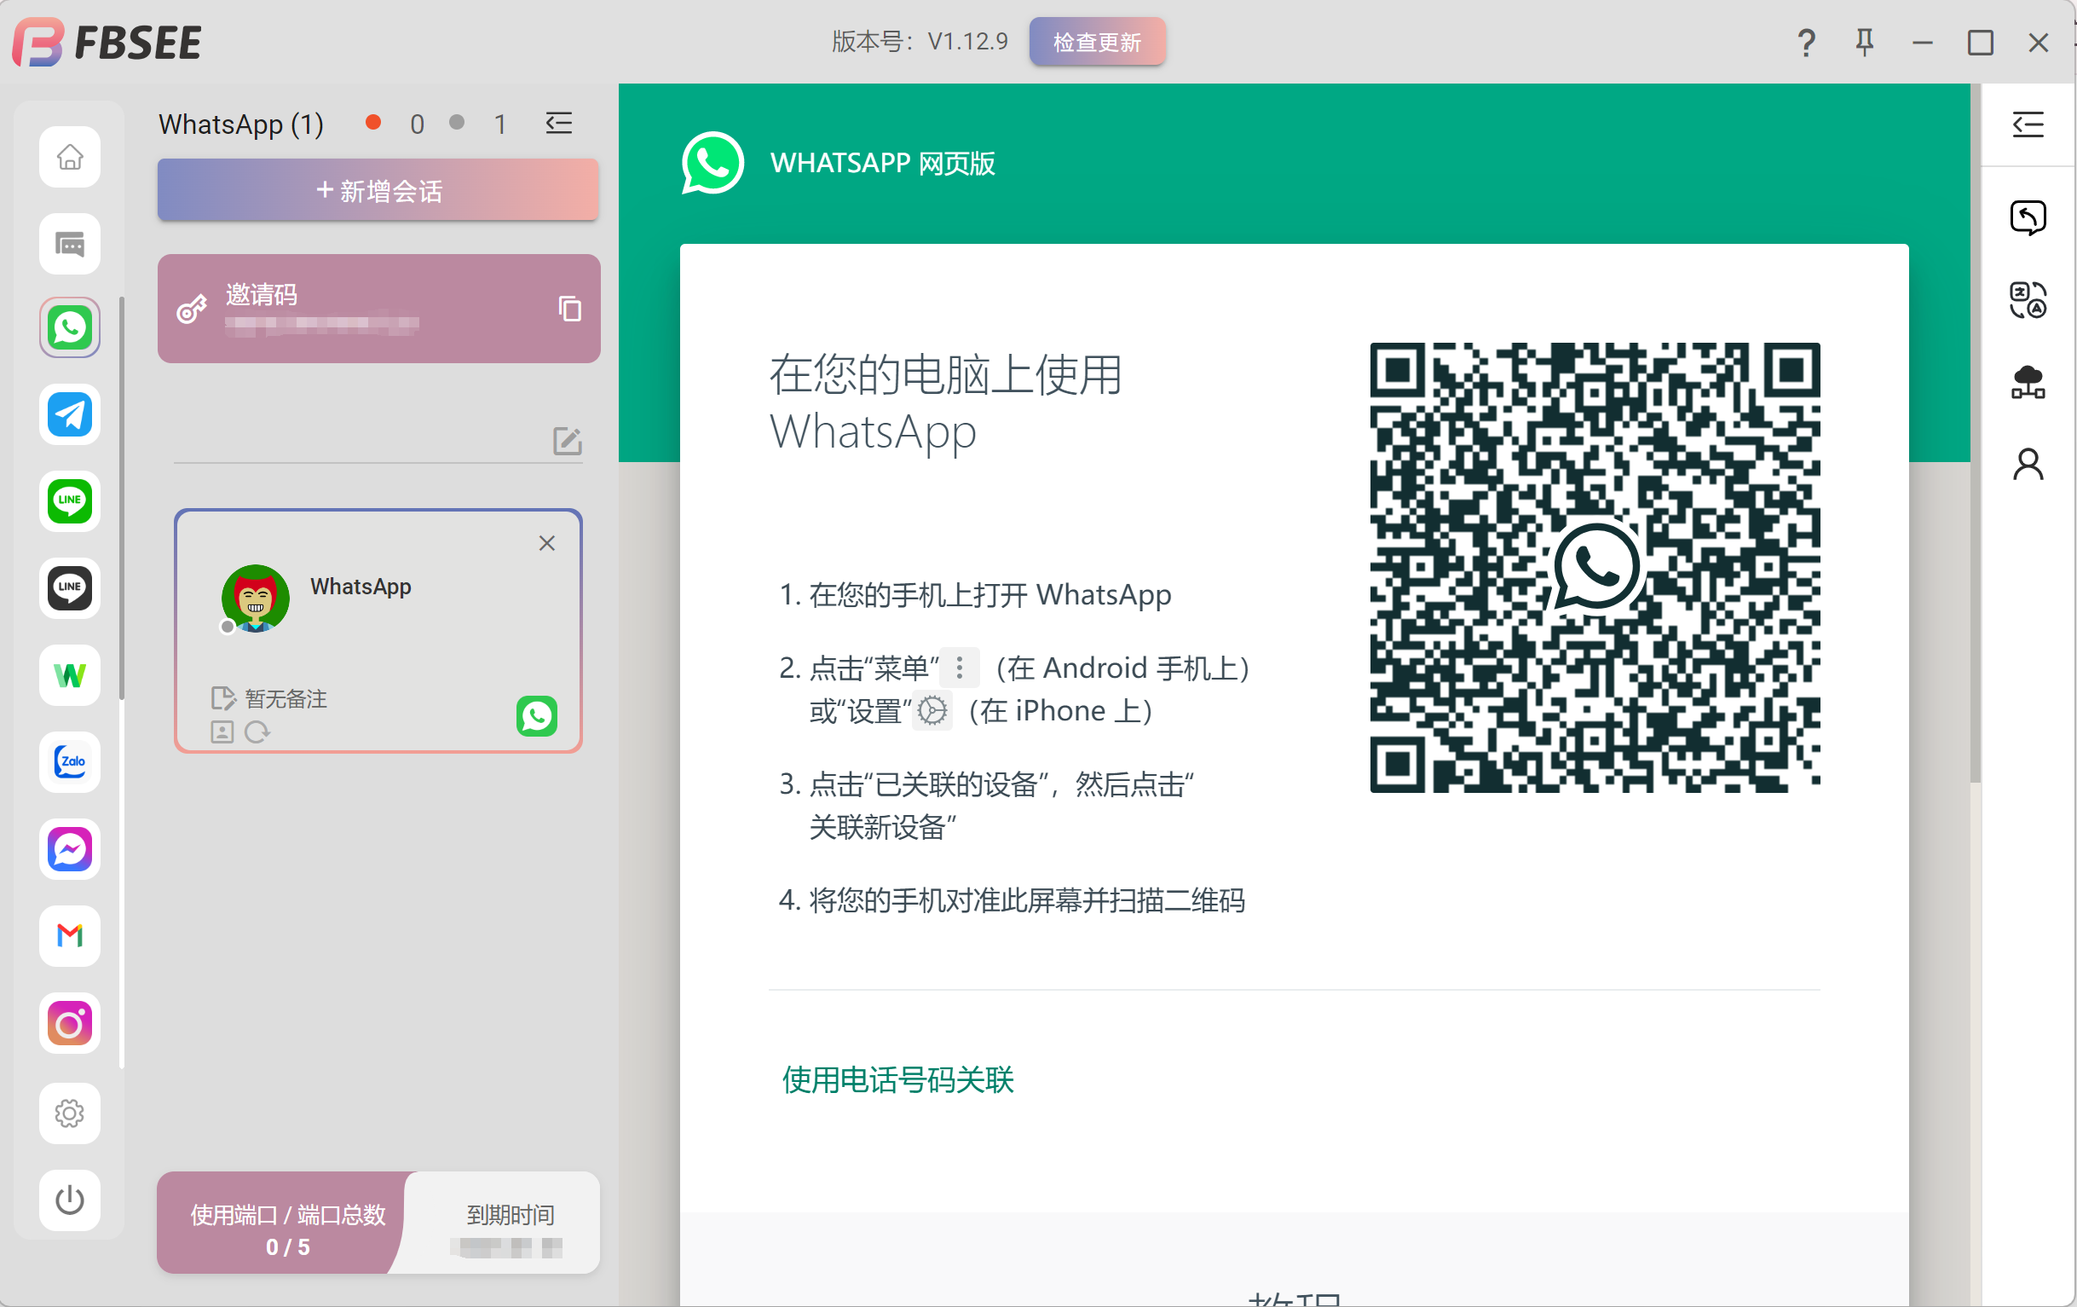The height and width of the screenshot is (1307, 2077).
Task: Select the Messenger sidebar icon
Action: 70,850
